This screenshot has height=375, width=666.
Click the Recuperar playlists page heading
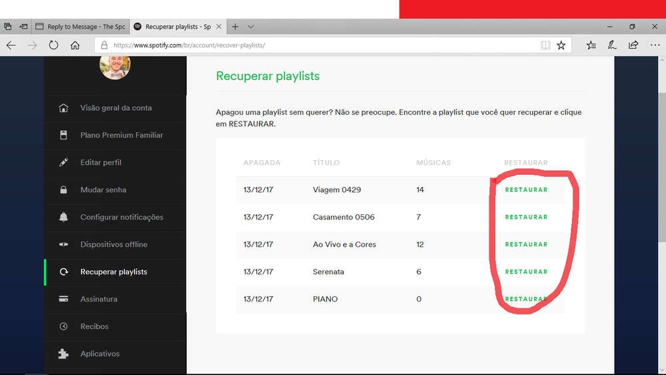click(x=267, y=76)
